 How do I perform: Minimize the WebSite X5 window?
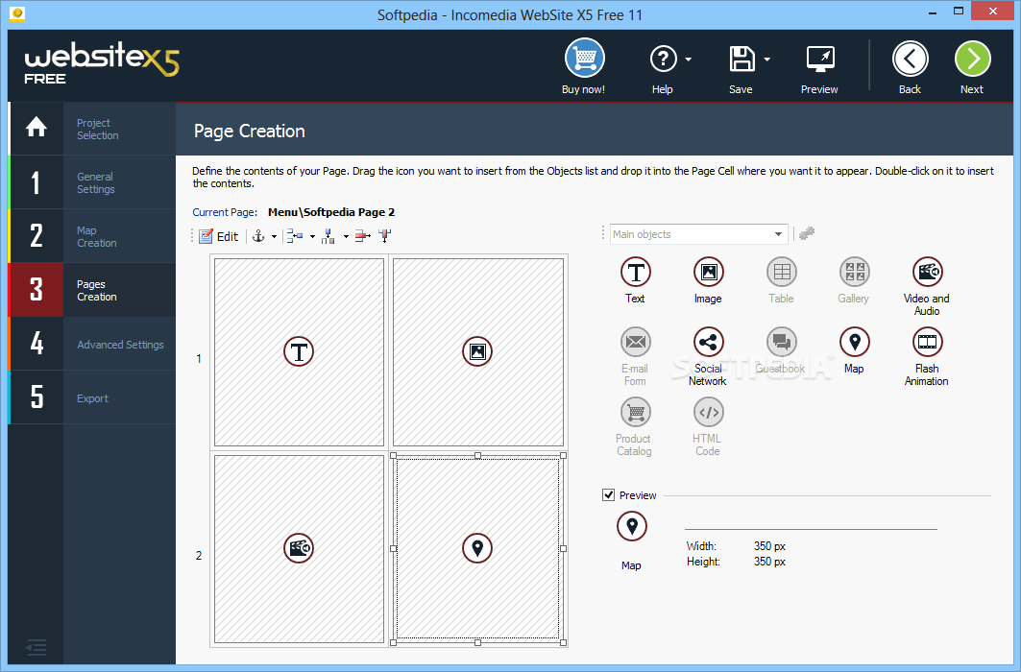coord(935,12)
